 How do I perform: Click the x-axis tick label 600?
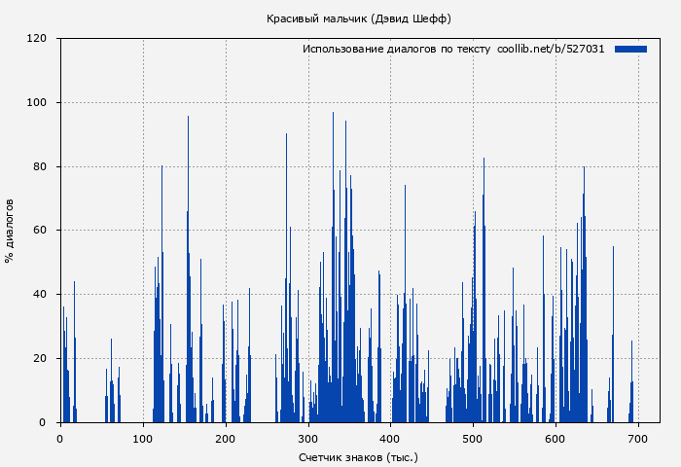click(x=556, y=439)
